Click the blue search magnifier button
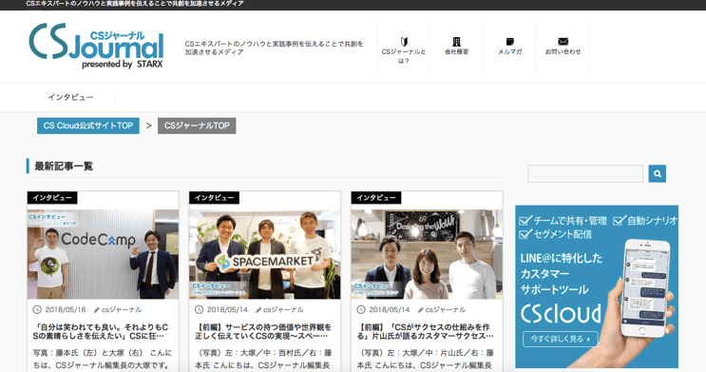This screenshot has height=372, width=706. point(657,173)
